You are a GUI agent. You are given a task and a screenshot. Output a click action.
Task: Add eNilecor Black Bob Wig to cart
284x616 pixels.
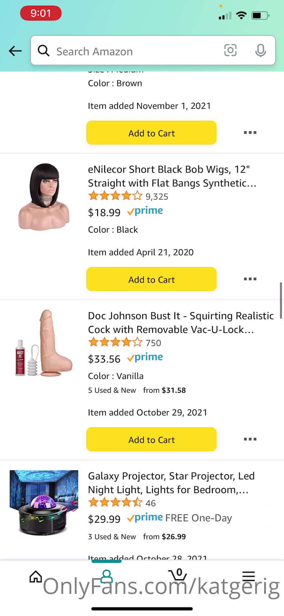click(x=151, y=279)
